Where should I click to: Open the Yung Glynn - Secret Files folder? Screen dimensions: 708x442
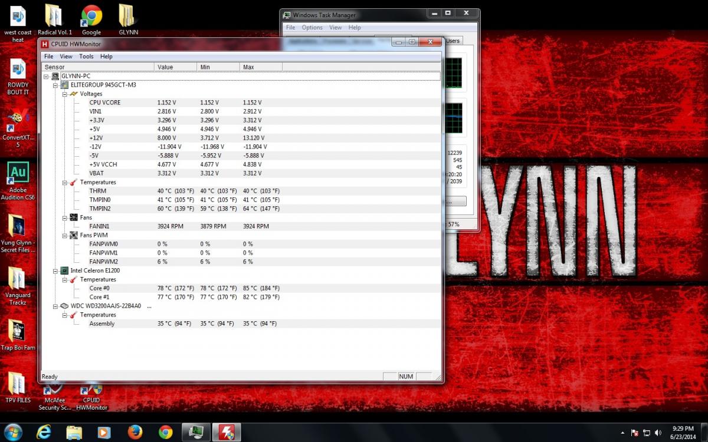pos(18,233)
